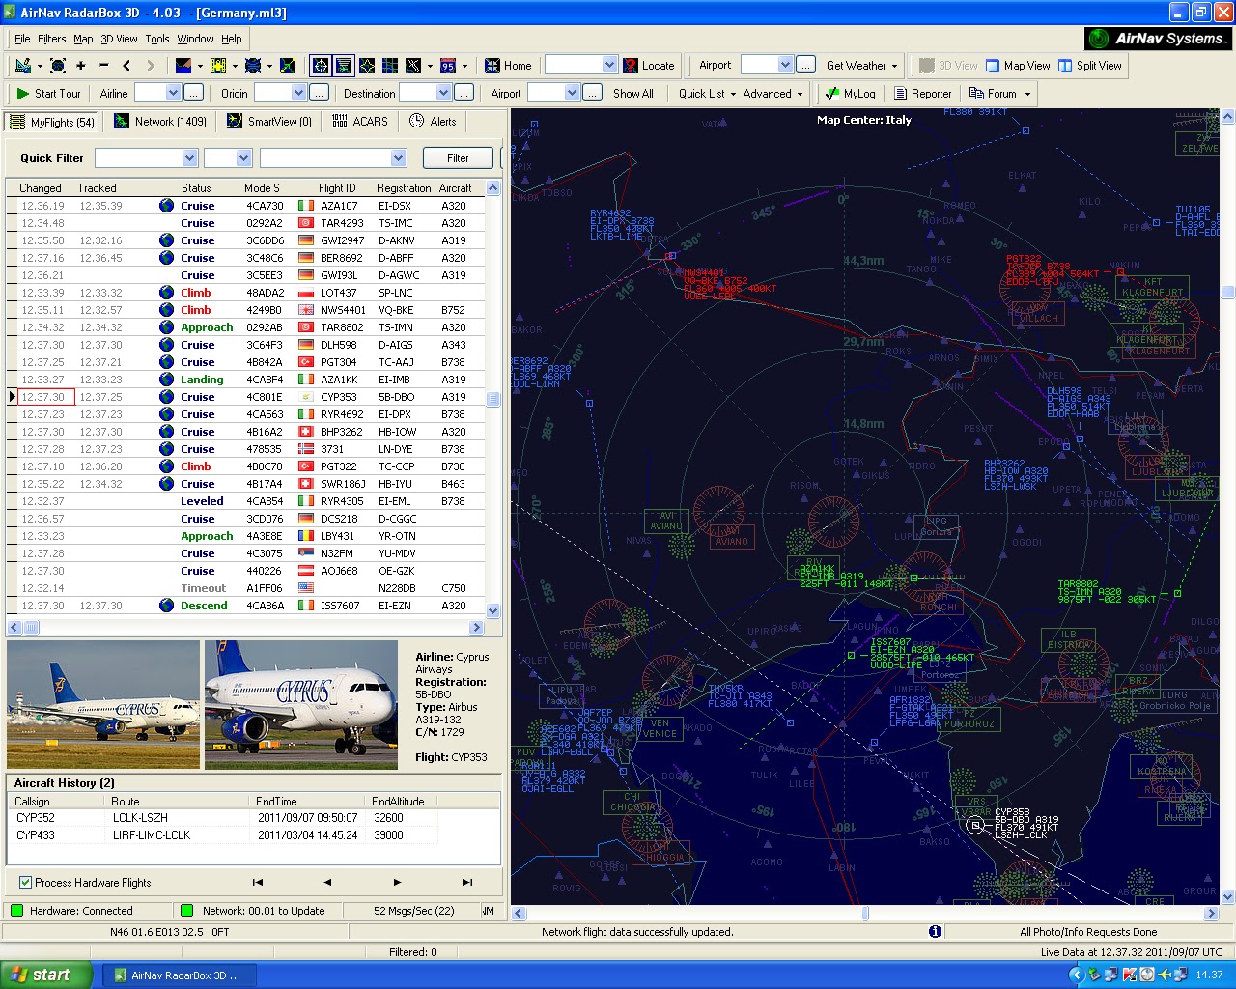Image resolution: width=1236 pixels, height=989 pixels.
Task: Select the RYR4692 flight row
Action: coord(245,414)
